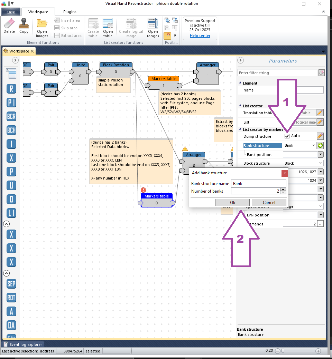This screenshot has width=332, height=359.
Task: Click the zoom slider handle
Action: 283,351
